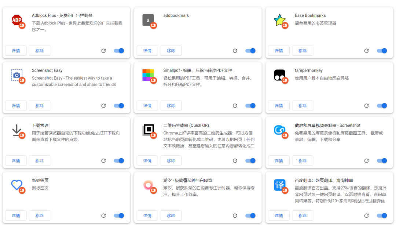
Task: Click the 潮汐 pink circle icon
Action: click(148, 185)
